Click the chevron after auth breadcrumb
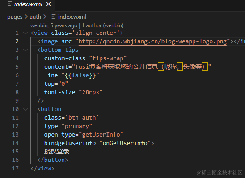 45,17
